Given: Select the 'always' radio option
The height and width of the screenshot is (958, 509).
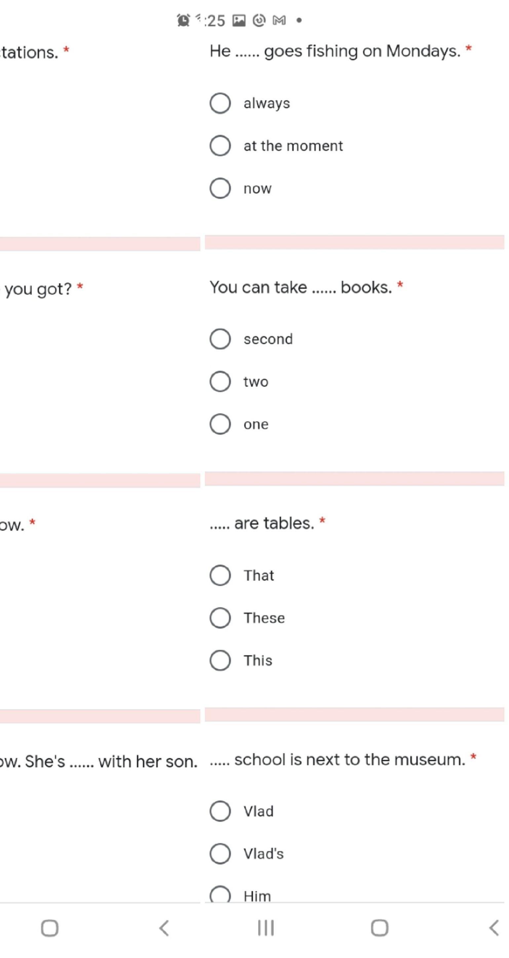Looking at the screenshot, I should 220,103.
